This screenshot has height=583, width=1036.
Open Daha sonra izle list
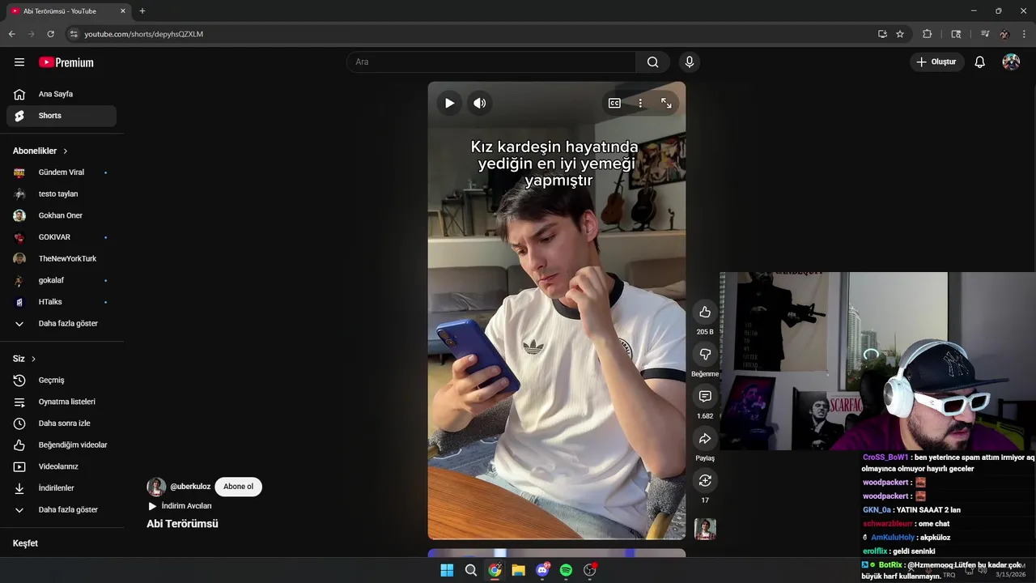62,423
